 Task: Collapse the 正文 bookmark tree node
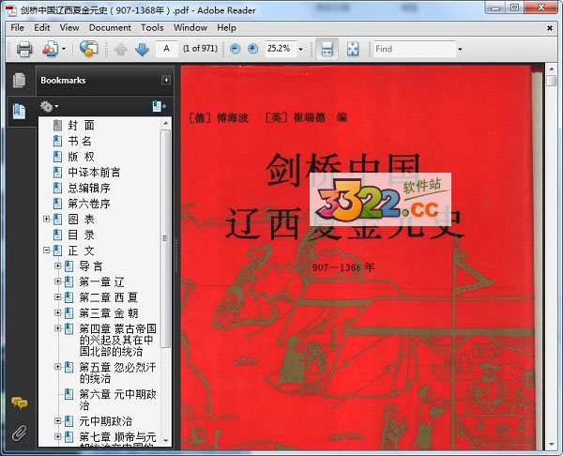tap(46, 251)
